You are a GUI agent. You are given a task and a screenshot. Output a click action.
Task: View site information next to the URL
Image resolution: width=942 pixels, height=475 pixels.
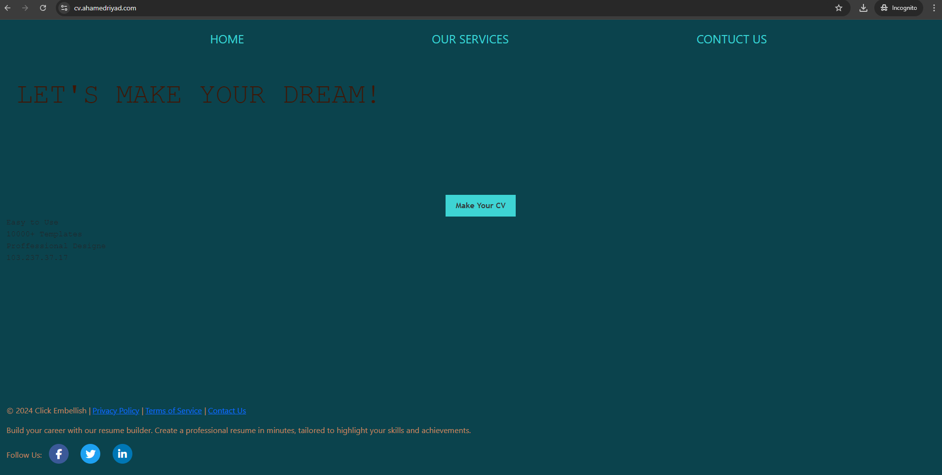point(64,8)
